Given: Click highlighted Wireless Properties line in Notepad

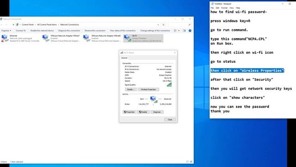Looking at the screenshot, I should point(247,71).
